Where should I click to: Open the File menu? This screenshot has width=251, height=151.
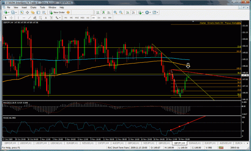[x=9, y=7]
